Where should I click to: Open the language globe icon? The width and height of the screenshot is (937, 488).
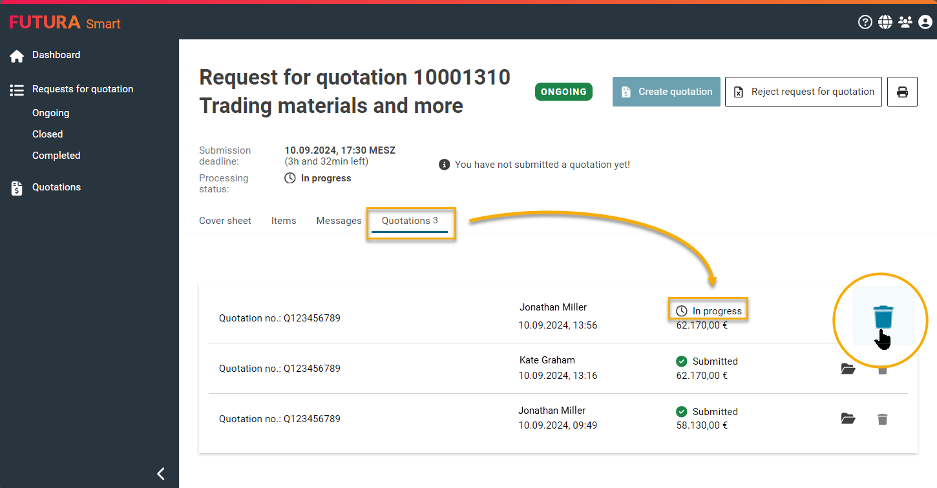(885, 23)
